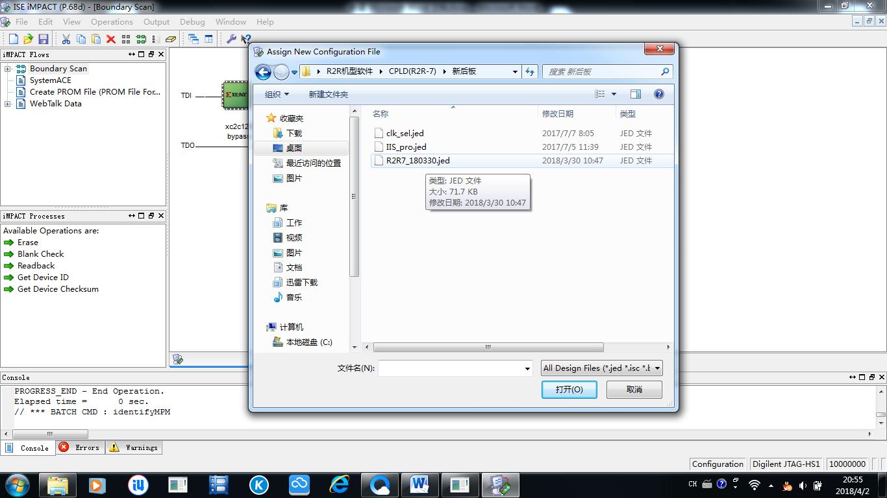Open the Output menu
The image size is (887, 498).
pos(156,21)
